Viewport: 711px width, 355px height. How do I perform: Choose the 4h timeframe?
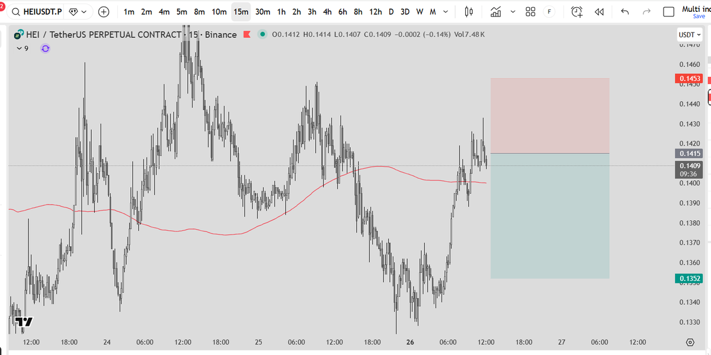328,12
